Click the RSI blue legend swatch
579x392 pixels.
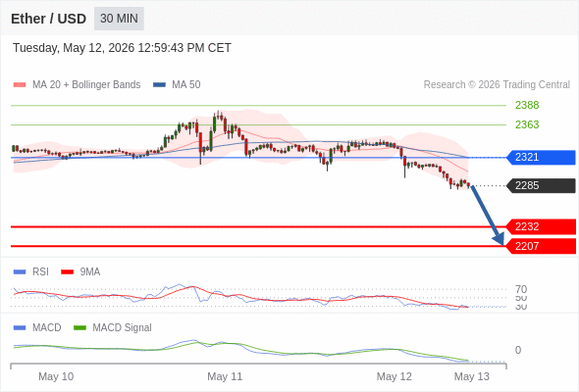(x=20, y=272)
